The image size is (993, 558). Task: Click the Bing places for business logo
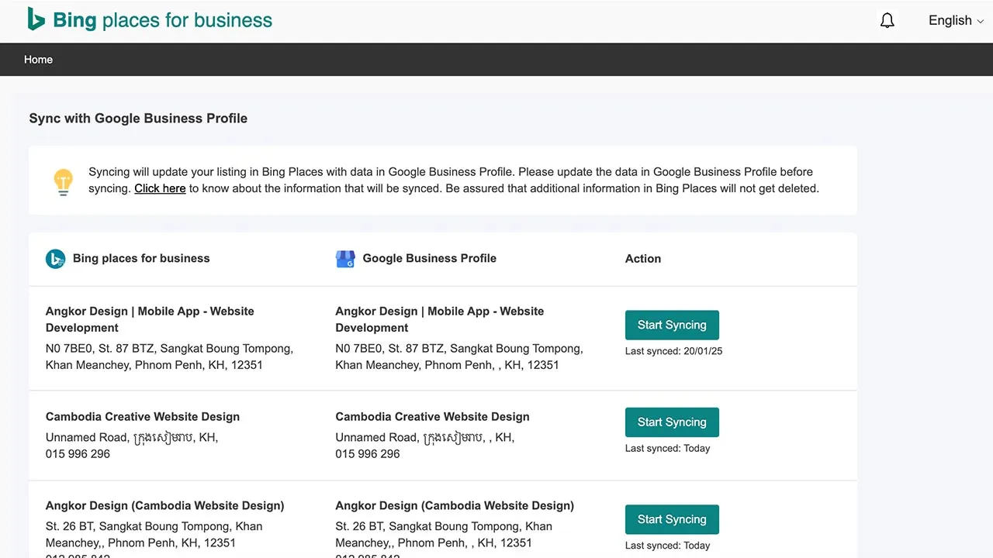coord(150,20)
